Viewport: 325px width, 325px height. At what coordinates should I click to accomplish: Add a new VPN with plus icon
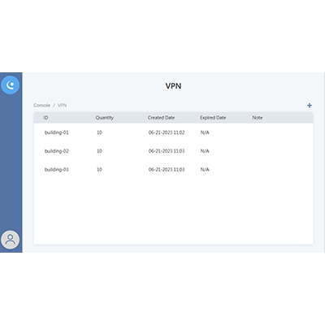click(x=310, y=106)
